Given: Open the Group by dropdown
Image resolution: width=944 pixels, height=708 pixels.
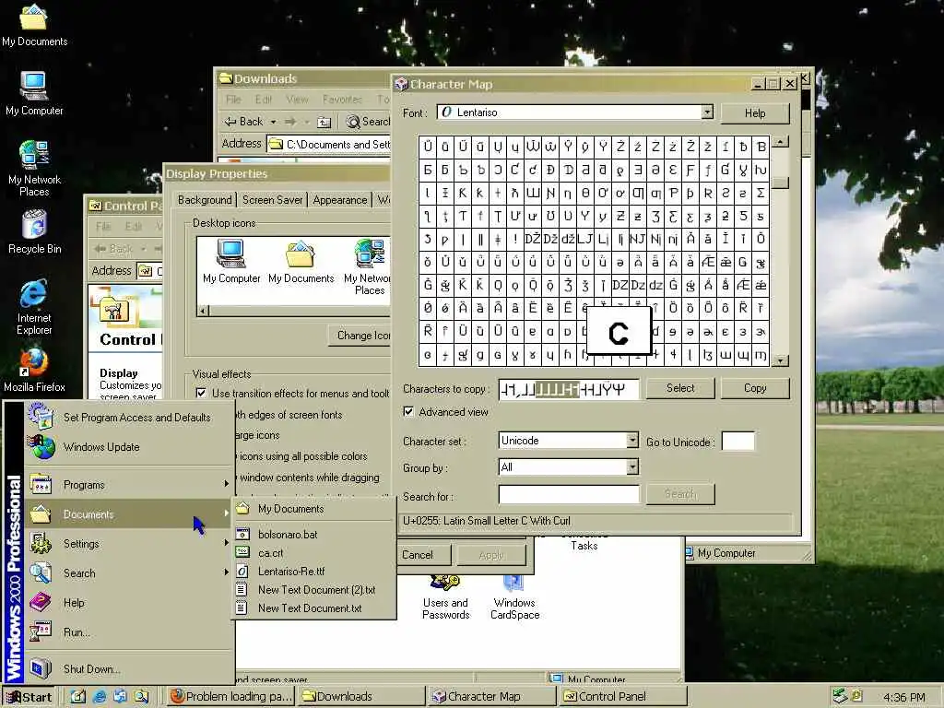Looking at the screenshot, I should click(632, 466).
